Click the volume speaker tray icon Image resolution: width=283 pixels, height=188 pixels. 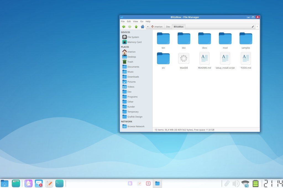(236, 184)
